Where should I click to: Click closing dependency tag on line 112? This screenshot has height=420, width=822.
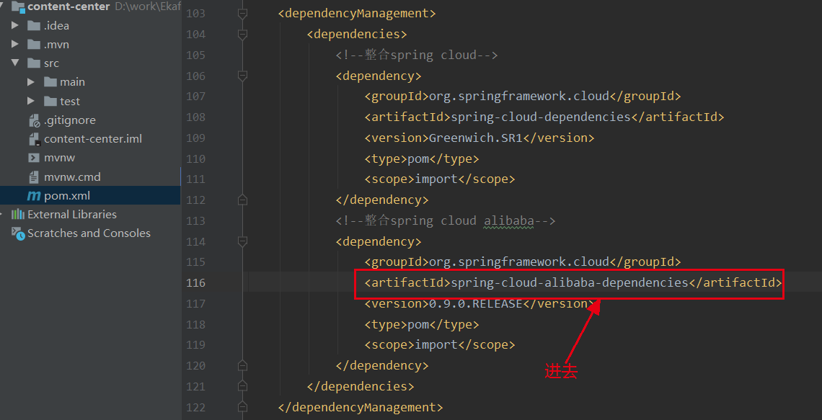coord(382,200)
